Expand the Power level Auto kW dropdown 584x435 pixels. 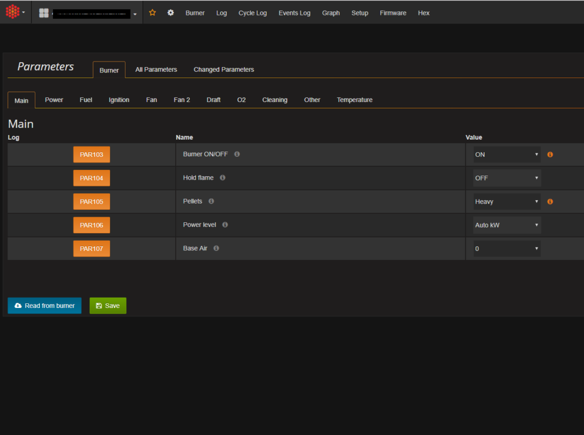pyautogui.click(x=506, y=225)
